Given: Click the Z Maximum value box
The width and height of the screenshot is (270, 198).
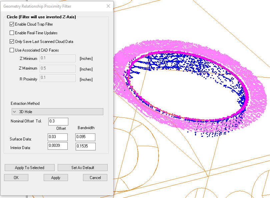Looking at the screenshot, I should [57, 69].
